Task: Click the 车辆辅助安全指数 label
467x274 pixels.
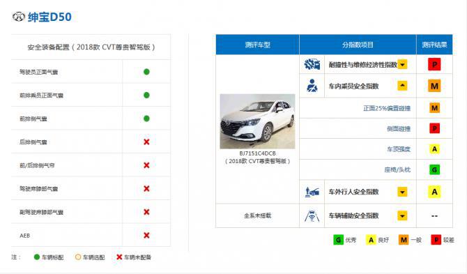Action: click(x=353, y=215)
